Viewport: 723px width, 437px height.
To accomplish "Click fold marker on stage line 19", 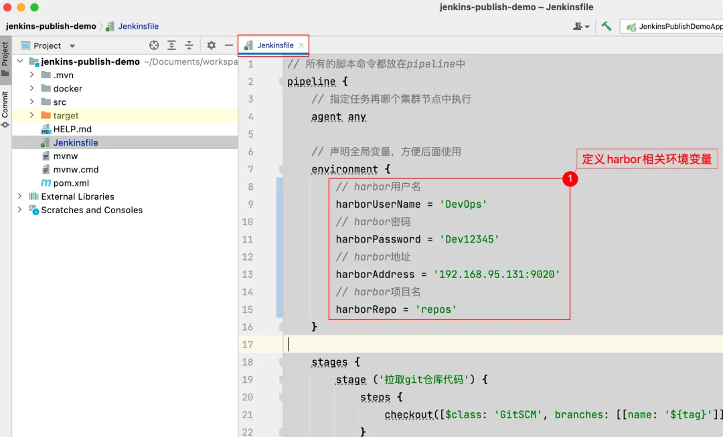I will [x=283, y=380].
